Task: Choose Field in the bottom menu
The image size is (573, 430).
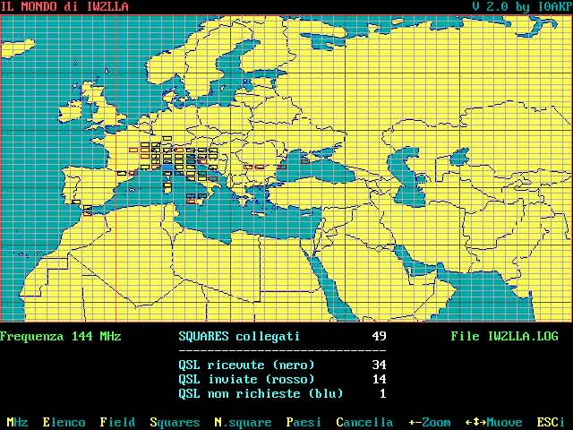Action: coord(117,422)
